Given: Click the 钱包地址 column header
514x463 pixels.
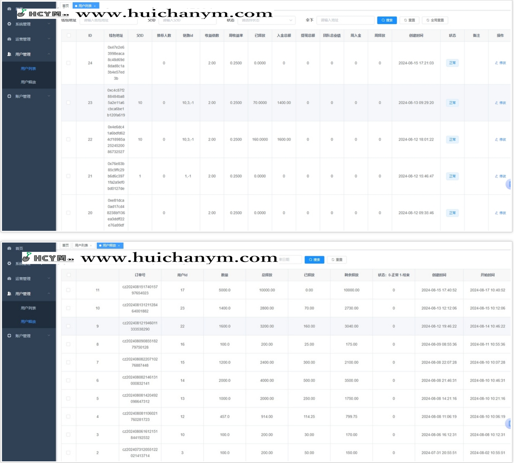Looking at the screenshot, I should tap(116, 35).
